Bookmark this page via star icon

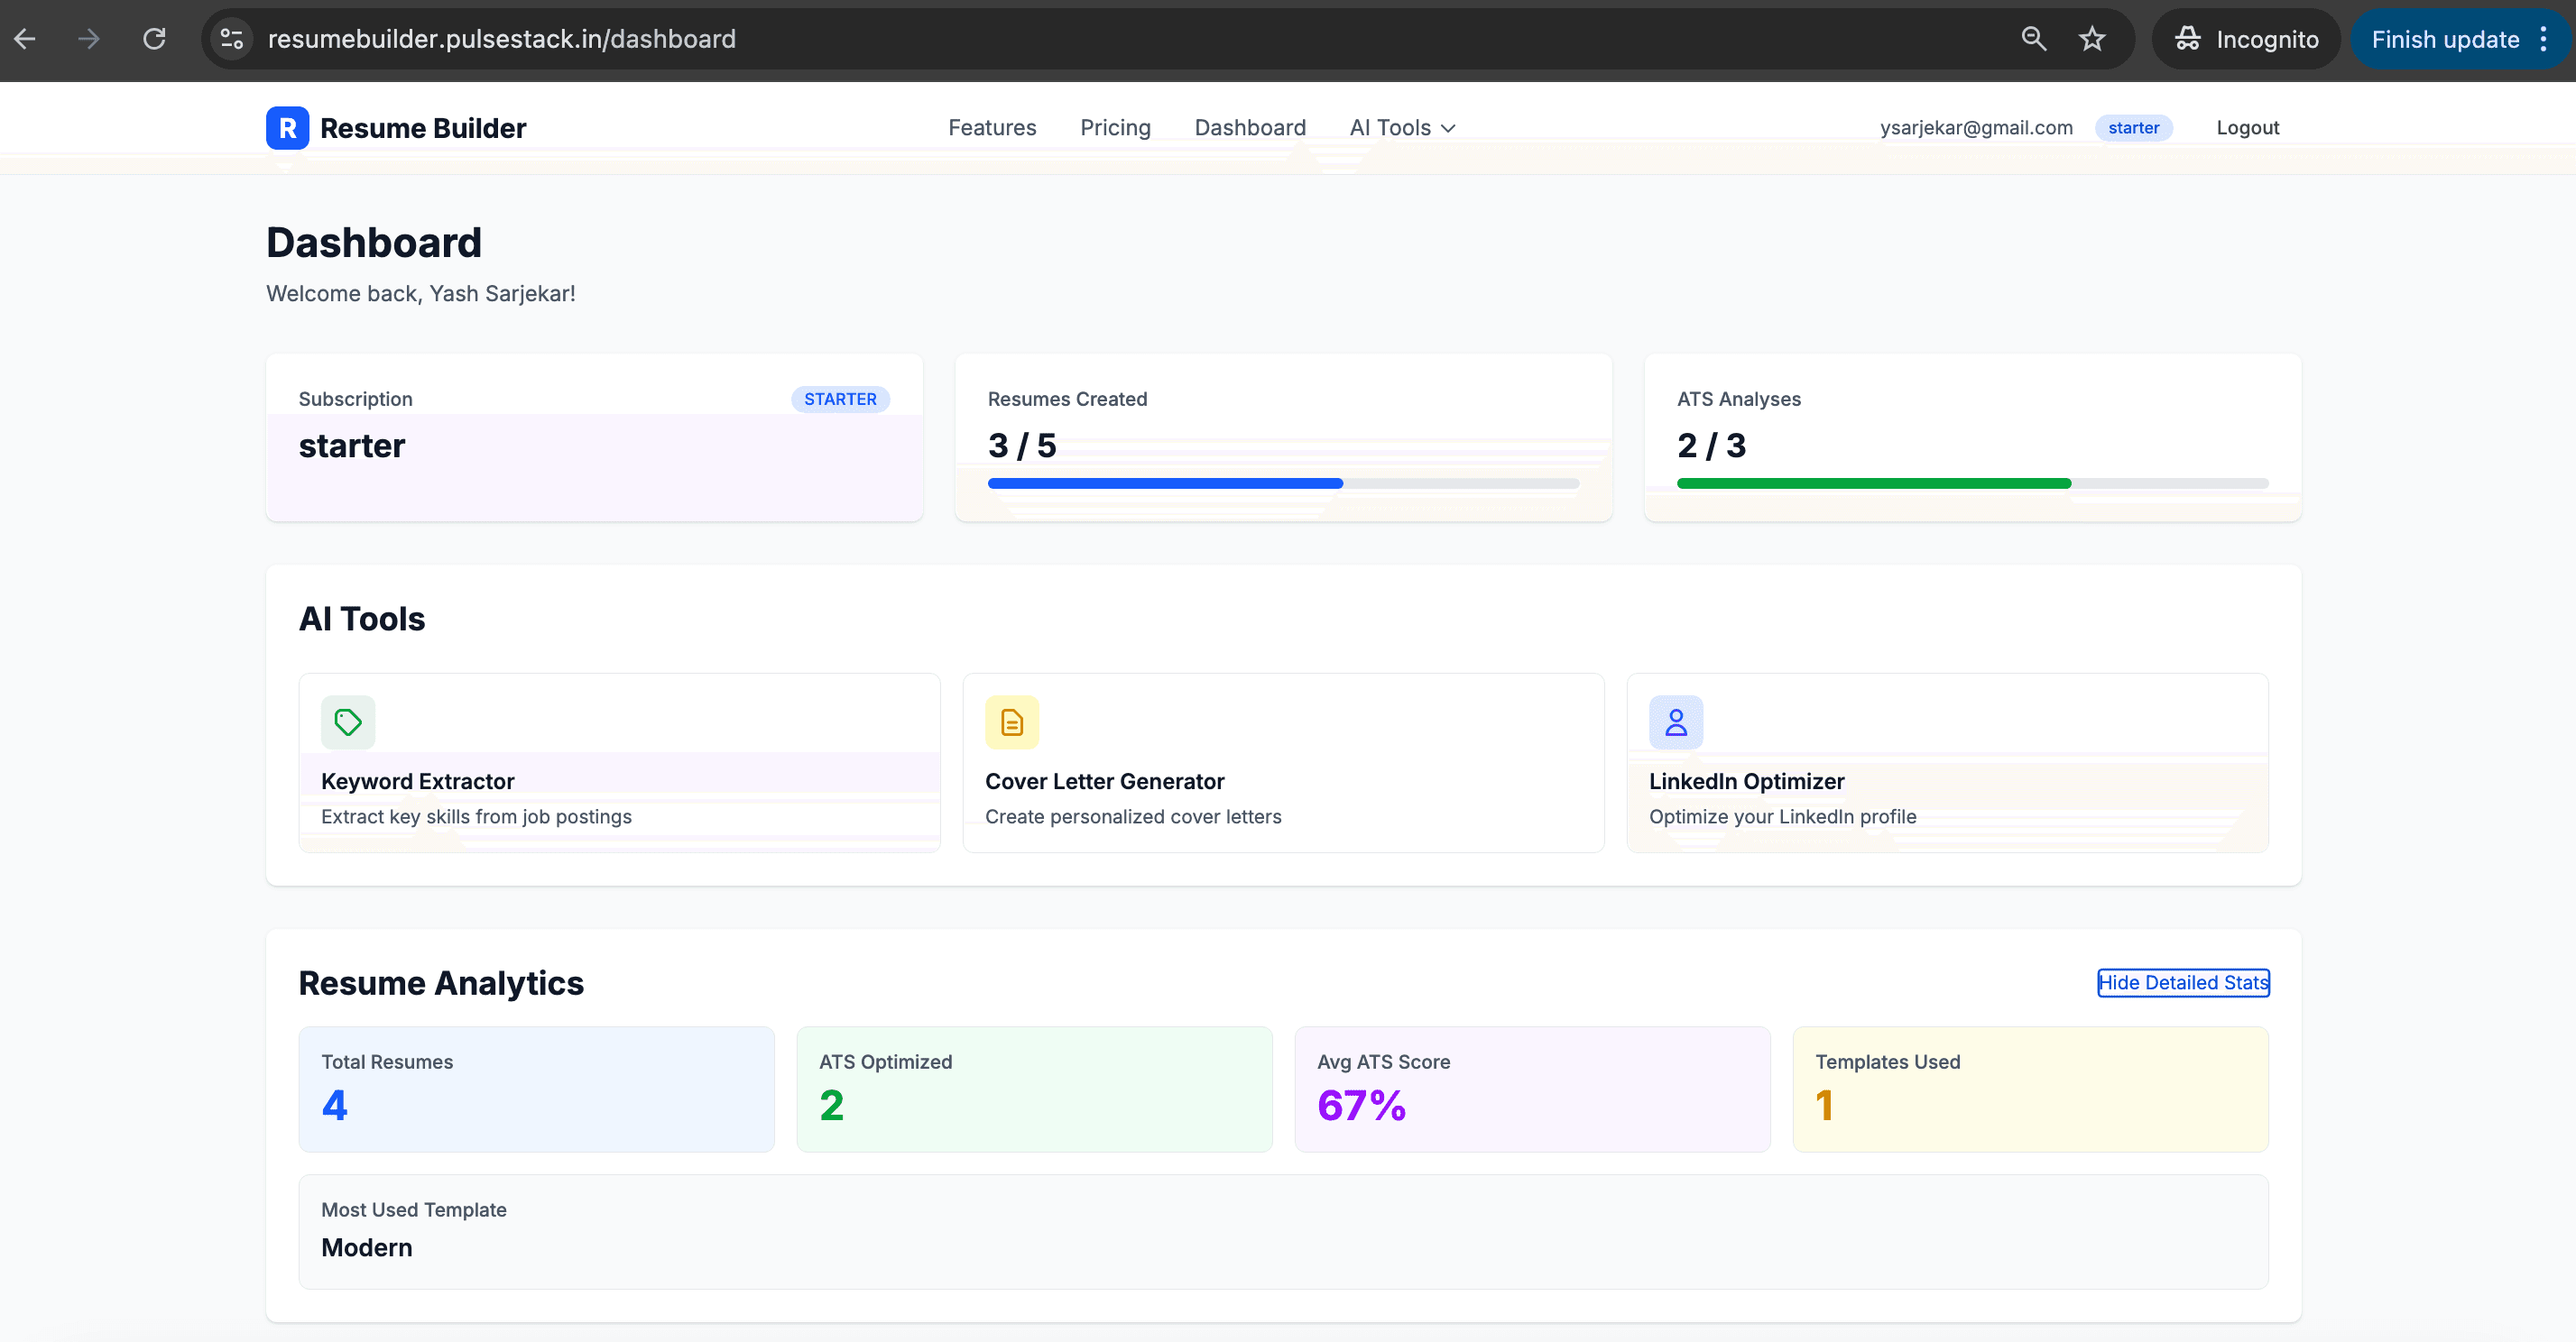pyautogui.click(x=2092, y=39)
